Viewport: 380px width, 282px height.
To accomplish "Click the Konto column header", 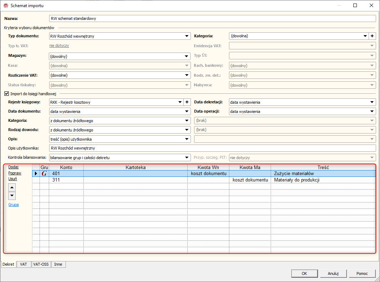I will [66, 167].
